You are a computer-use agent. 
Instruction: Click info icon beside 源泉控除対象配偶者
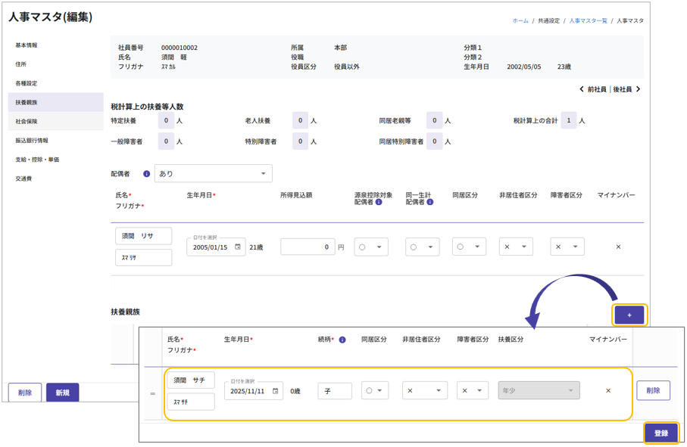pyautogui.click(x=379, y=203)
